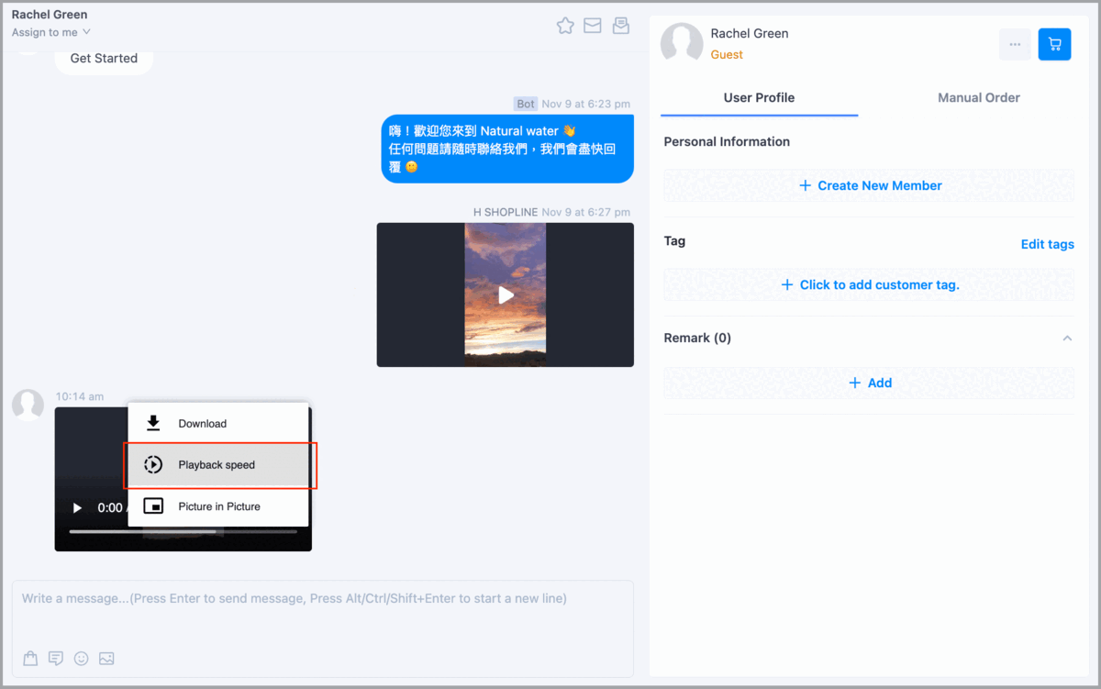Star this Rachel Green conversation
This screenshot has width=1101, height=689.
565,26
